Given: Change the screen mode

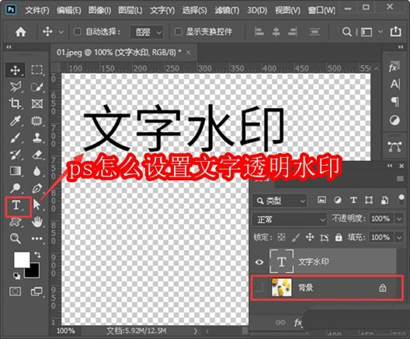Looking at the screenshot, I should coord(36,291).
